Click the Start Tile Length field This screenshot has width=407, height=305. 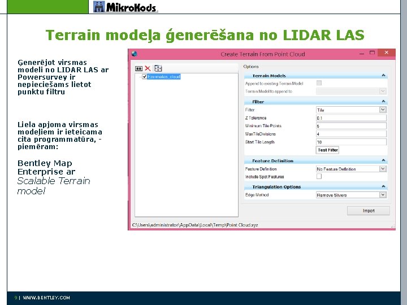[351, 142]
